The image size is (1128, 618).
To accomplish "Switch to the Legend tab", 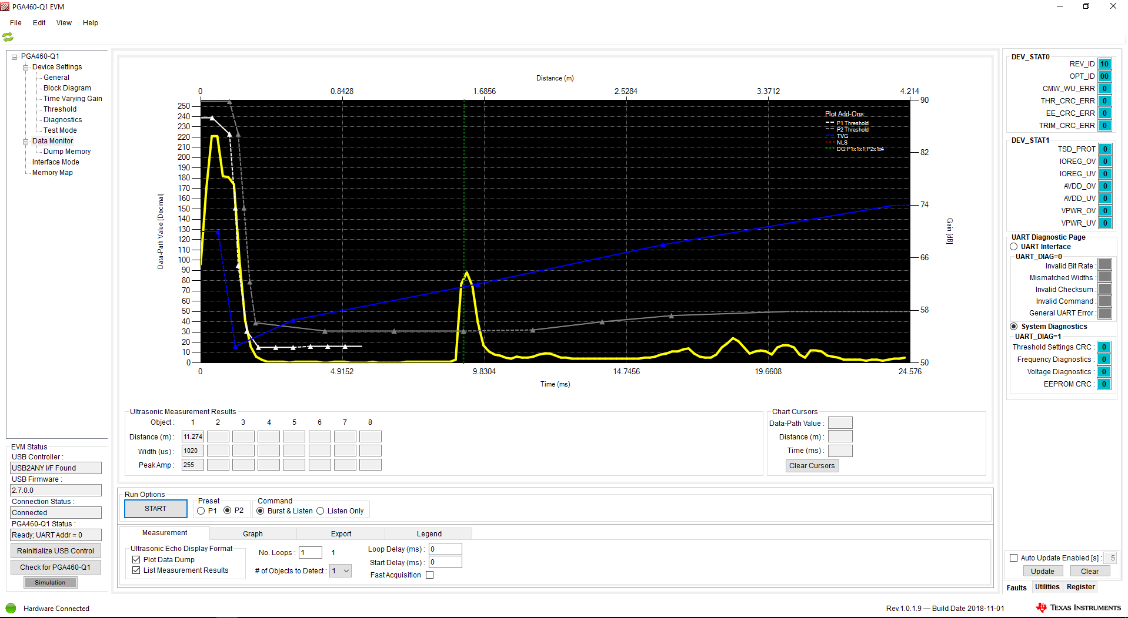I will click(x=429, y=533).
